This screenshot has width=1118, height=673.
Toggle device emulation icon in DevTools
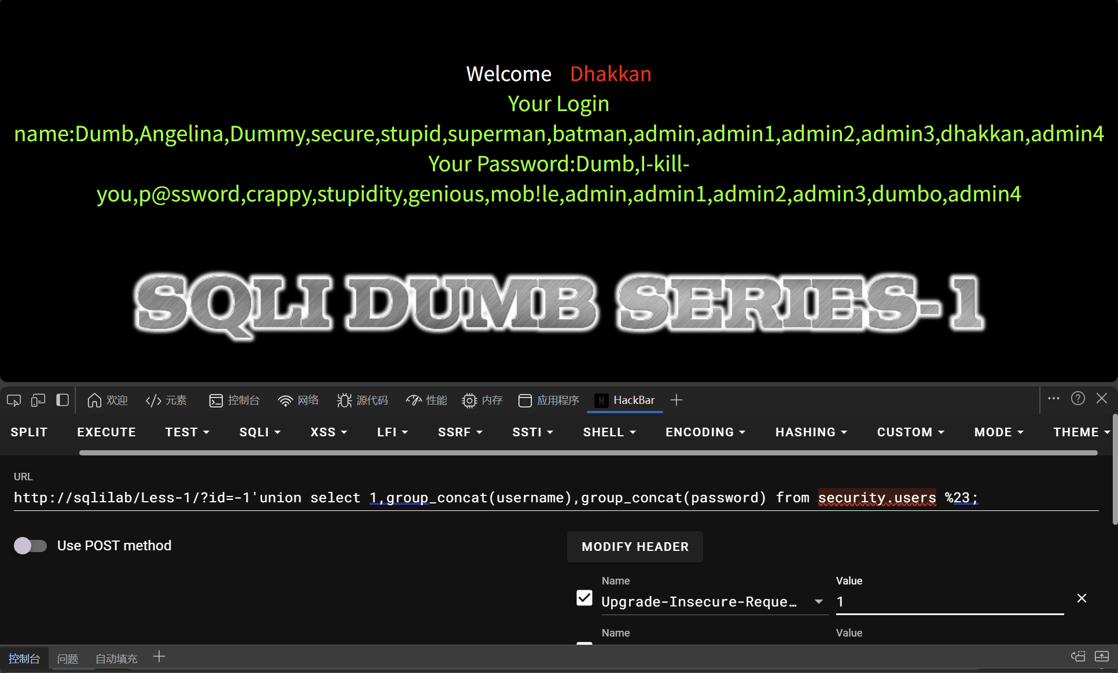[38, 400]
